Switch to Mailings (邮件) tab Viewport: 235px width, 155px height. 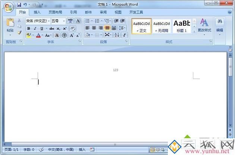tap(88, 12)
